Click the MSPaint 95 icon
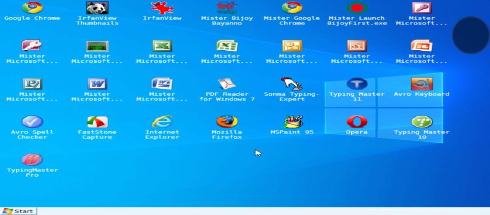The height and width of the screenshot is (215, 490). coord(292,122)
